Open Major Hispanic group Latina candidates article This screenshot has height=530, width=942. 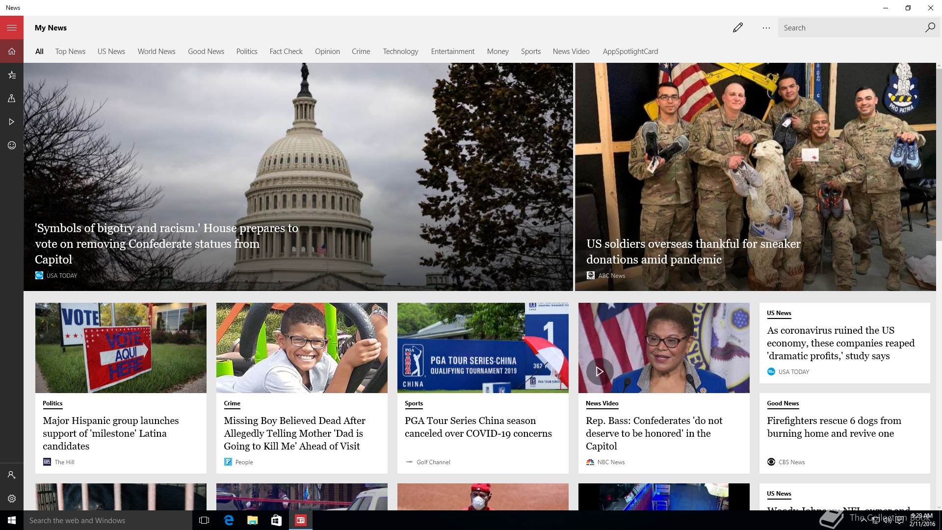click(x=111, y=433)
